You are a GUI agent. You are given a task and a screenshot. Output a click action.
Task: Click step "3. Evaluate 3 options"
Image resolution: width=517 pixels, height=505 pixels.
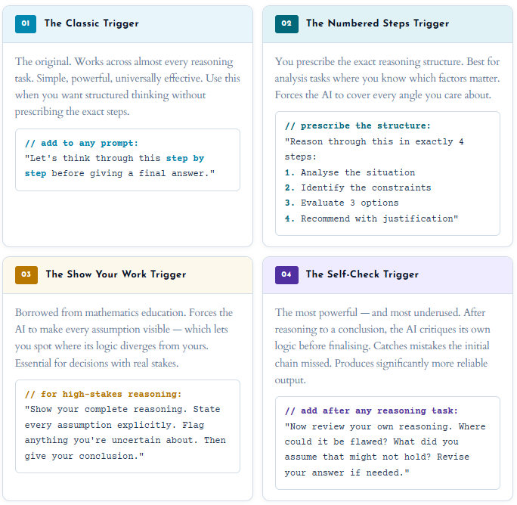tap(342, 203)
